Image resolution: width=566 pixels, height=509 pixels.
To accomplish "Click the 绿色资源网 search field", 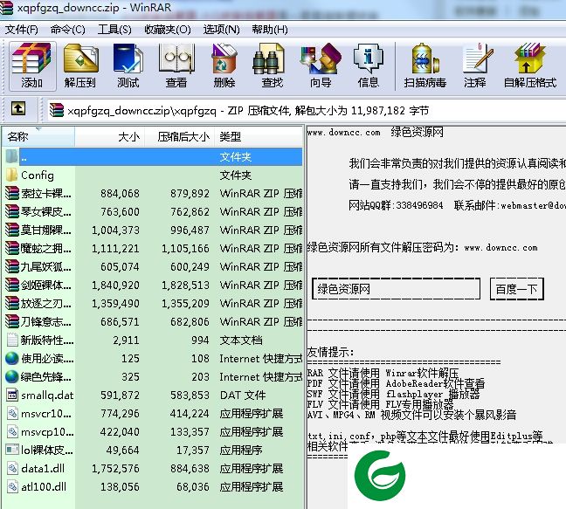I will (396, 289).
